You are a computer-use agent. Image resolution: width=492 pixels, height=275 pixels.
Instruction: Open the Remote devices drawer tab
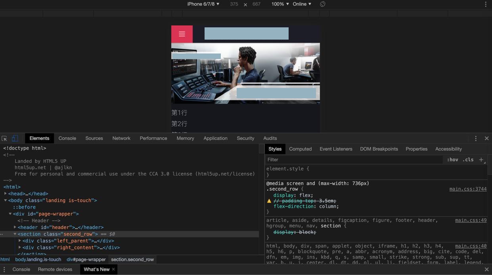(x=55, y=269)
